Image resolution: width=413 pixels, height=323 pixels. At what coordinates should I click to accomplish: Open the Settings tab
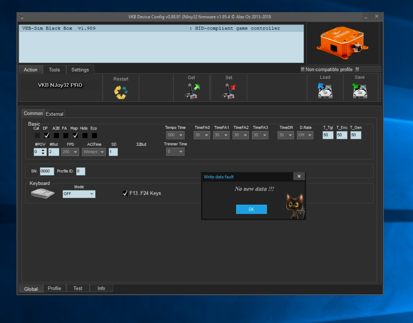click(x=80, y=70)
